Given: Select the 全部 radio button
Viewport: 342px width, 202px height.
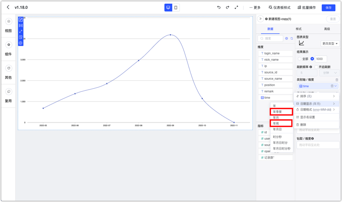Looking at the screenshot, I should click(300, 59).
